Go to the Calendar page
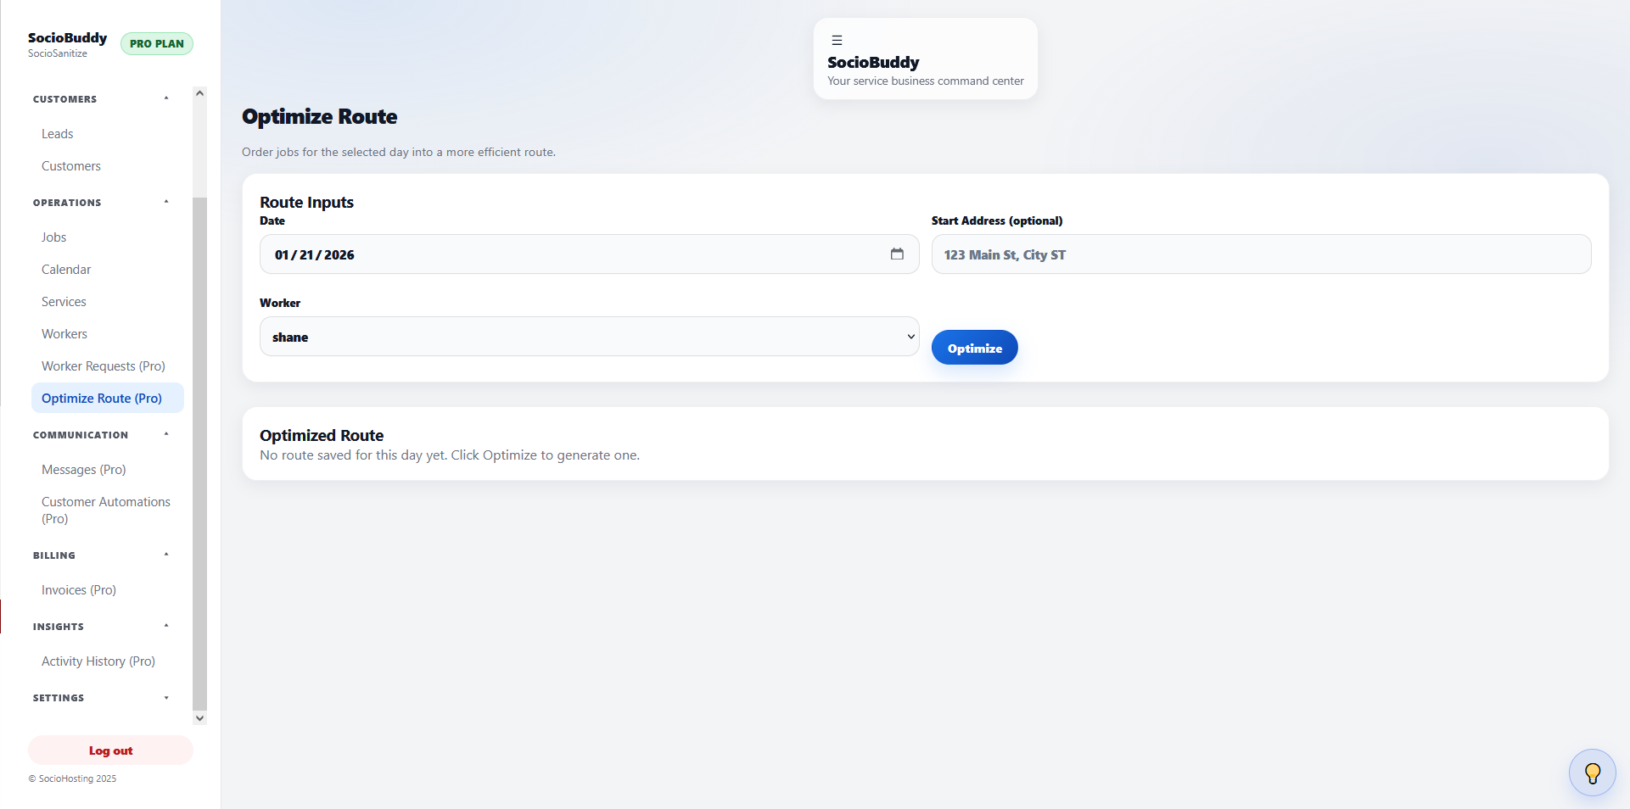 click(66, 270)
